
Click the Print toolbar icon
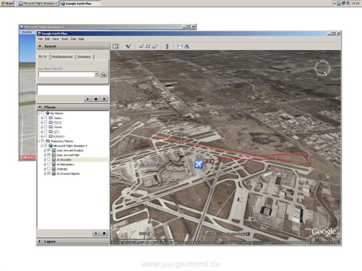pos(187,47)
